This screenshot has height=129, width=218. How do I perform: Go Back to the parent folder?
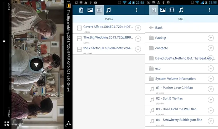(x=159, y=28)
